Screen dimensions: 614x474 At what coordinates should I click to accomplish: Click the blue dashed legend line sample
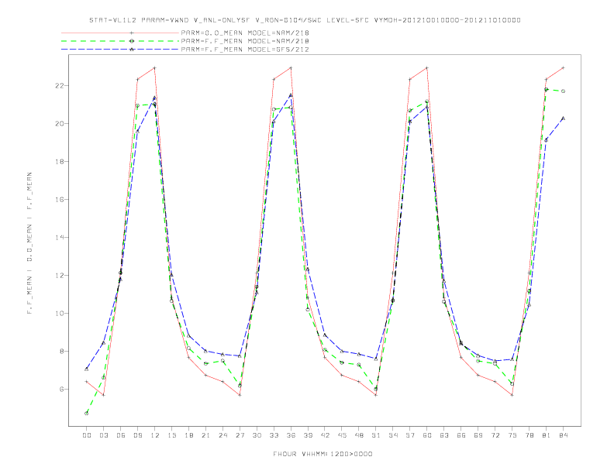click(x=120, y=50)
